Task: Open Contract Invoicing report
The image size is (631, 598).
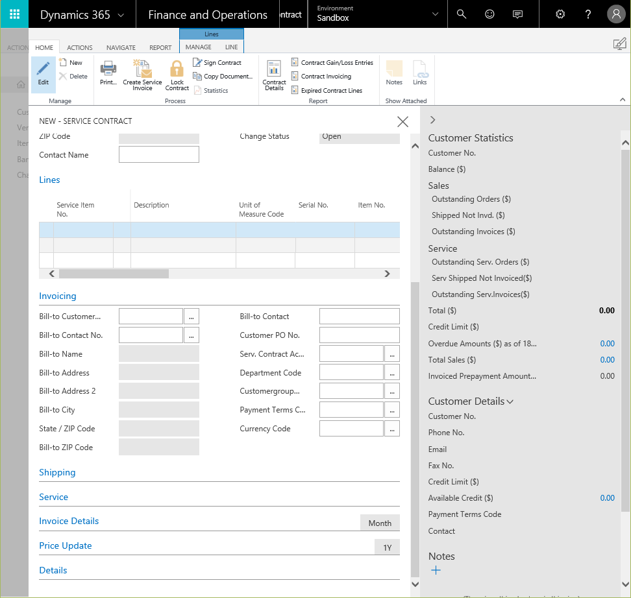Action: [x=321, y=77]
